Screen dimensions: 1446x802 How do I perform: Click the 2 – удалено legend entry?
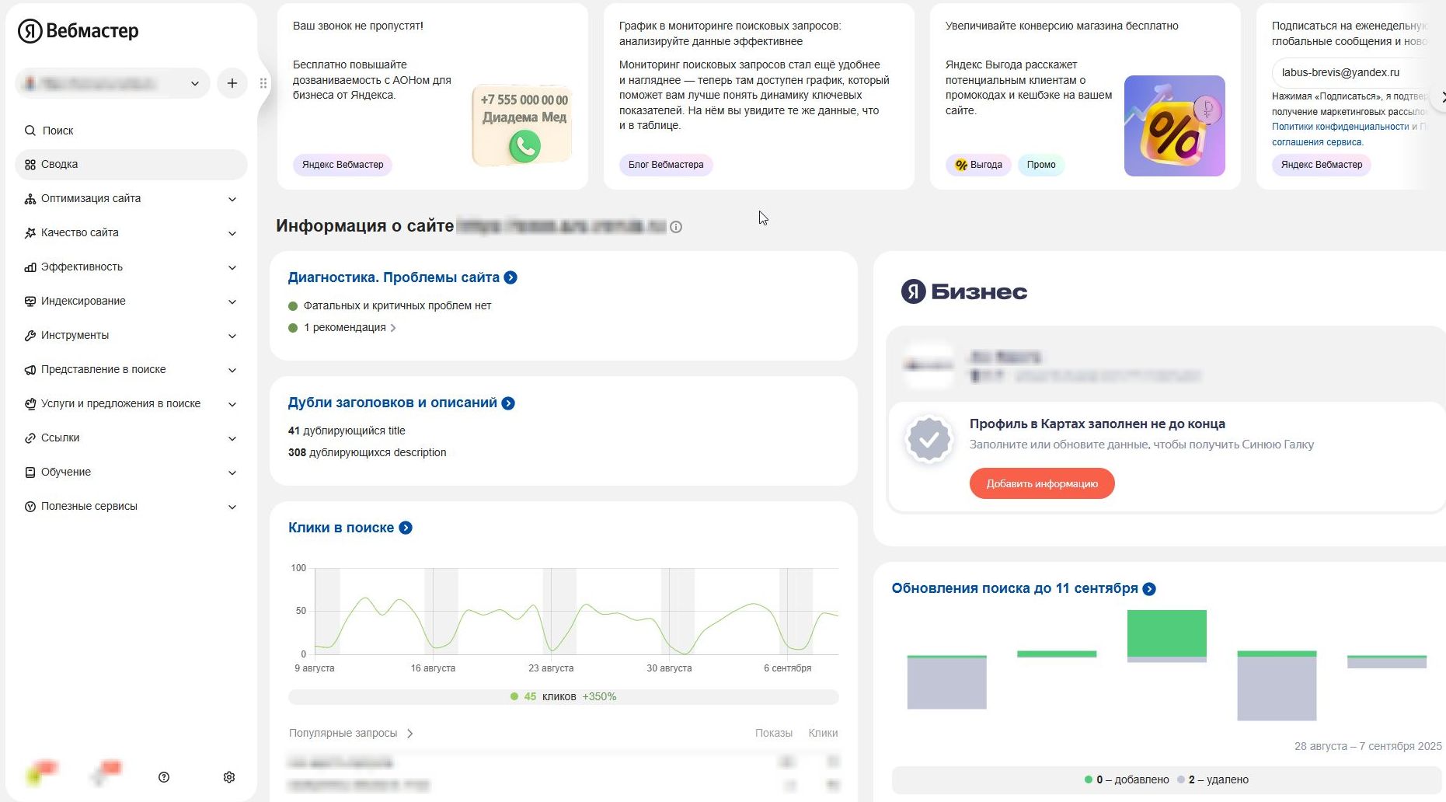(1213, 779)
